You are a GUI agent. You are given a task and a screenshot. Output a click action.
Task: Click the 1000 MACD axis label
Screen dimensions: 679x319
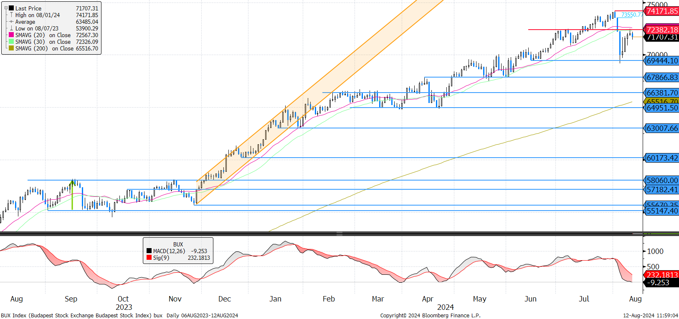[655, 251]
